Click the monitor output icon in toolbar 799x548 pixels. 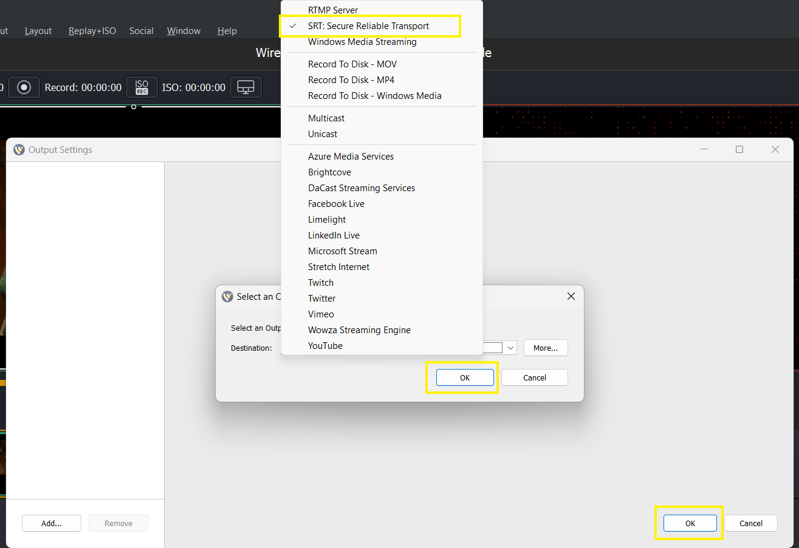(245, 87)
